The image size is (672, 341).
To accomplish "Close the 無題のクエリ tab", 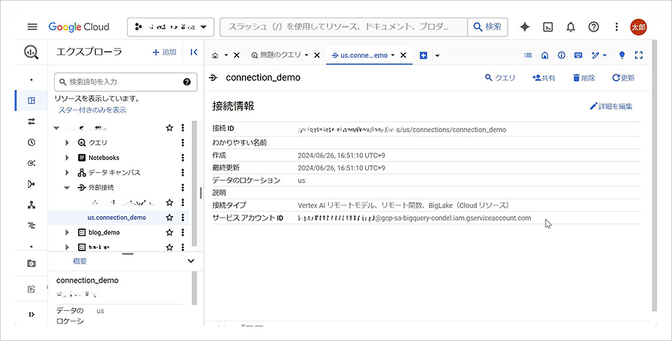I will 317,55.
